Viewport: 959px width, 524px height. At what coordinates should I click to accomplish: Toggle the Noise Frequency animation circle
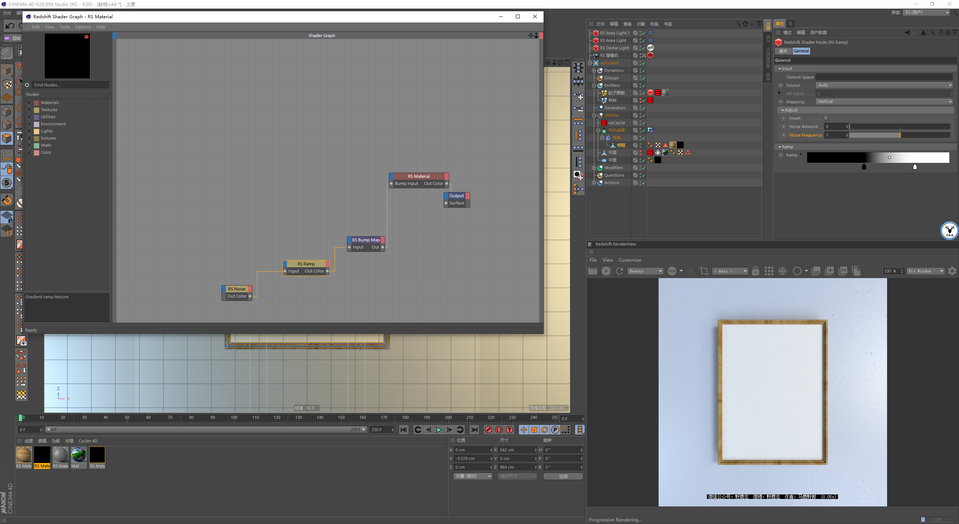(x=783, y=135)
